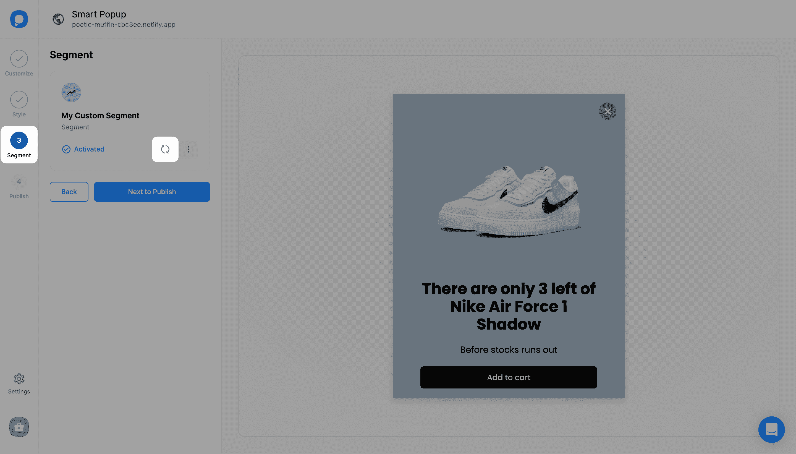Click Add to cart in preview

point(509,377)
